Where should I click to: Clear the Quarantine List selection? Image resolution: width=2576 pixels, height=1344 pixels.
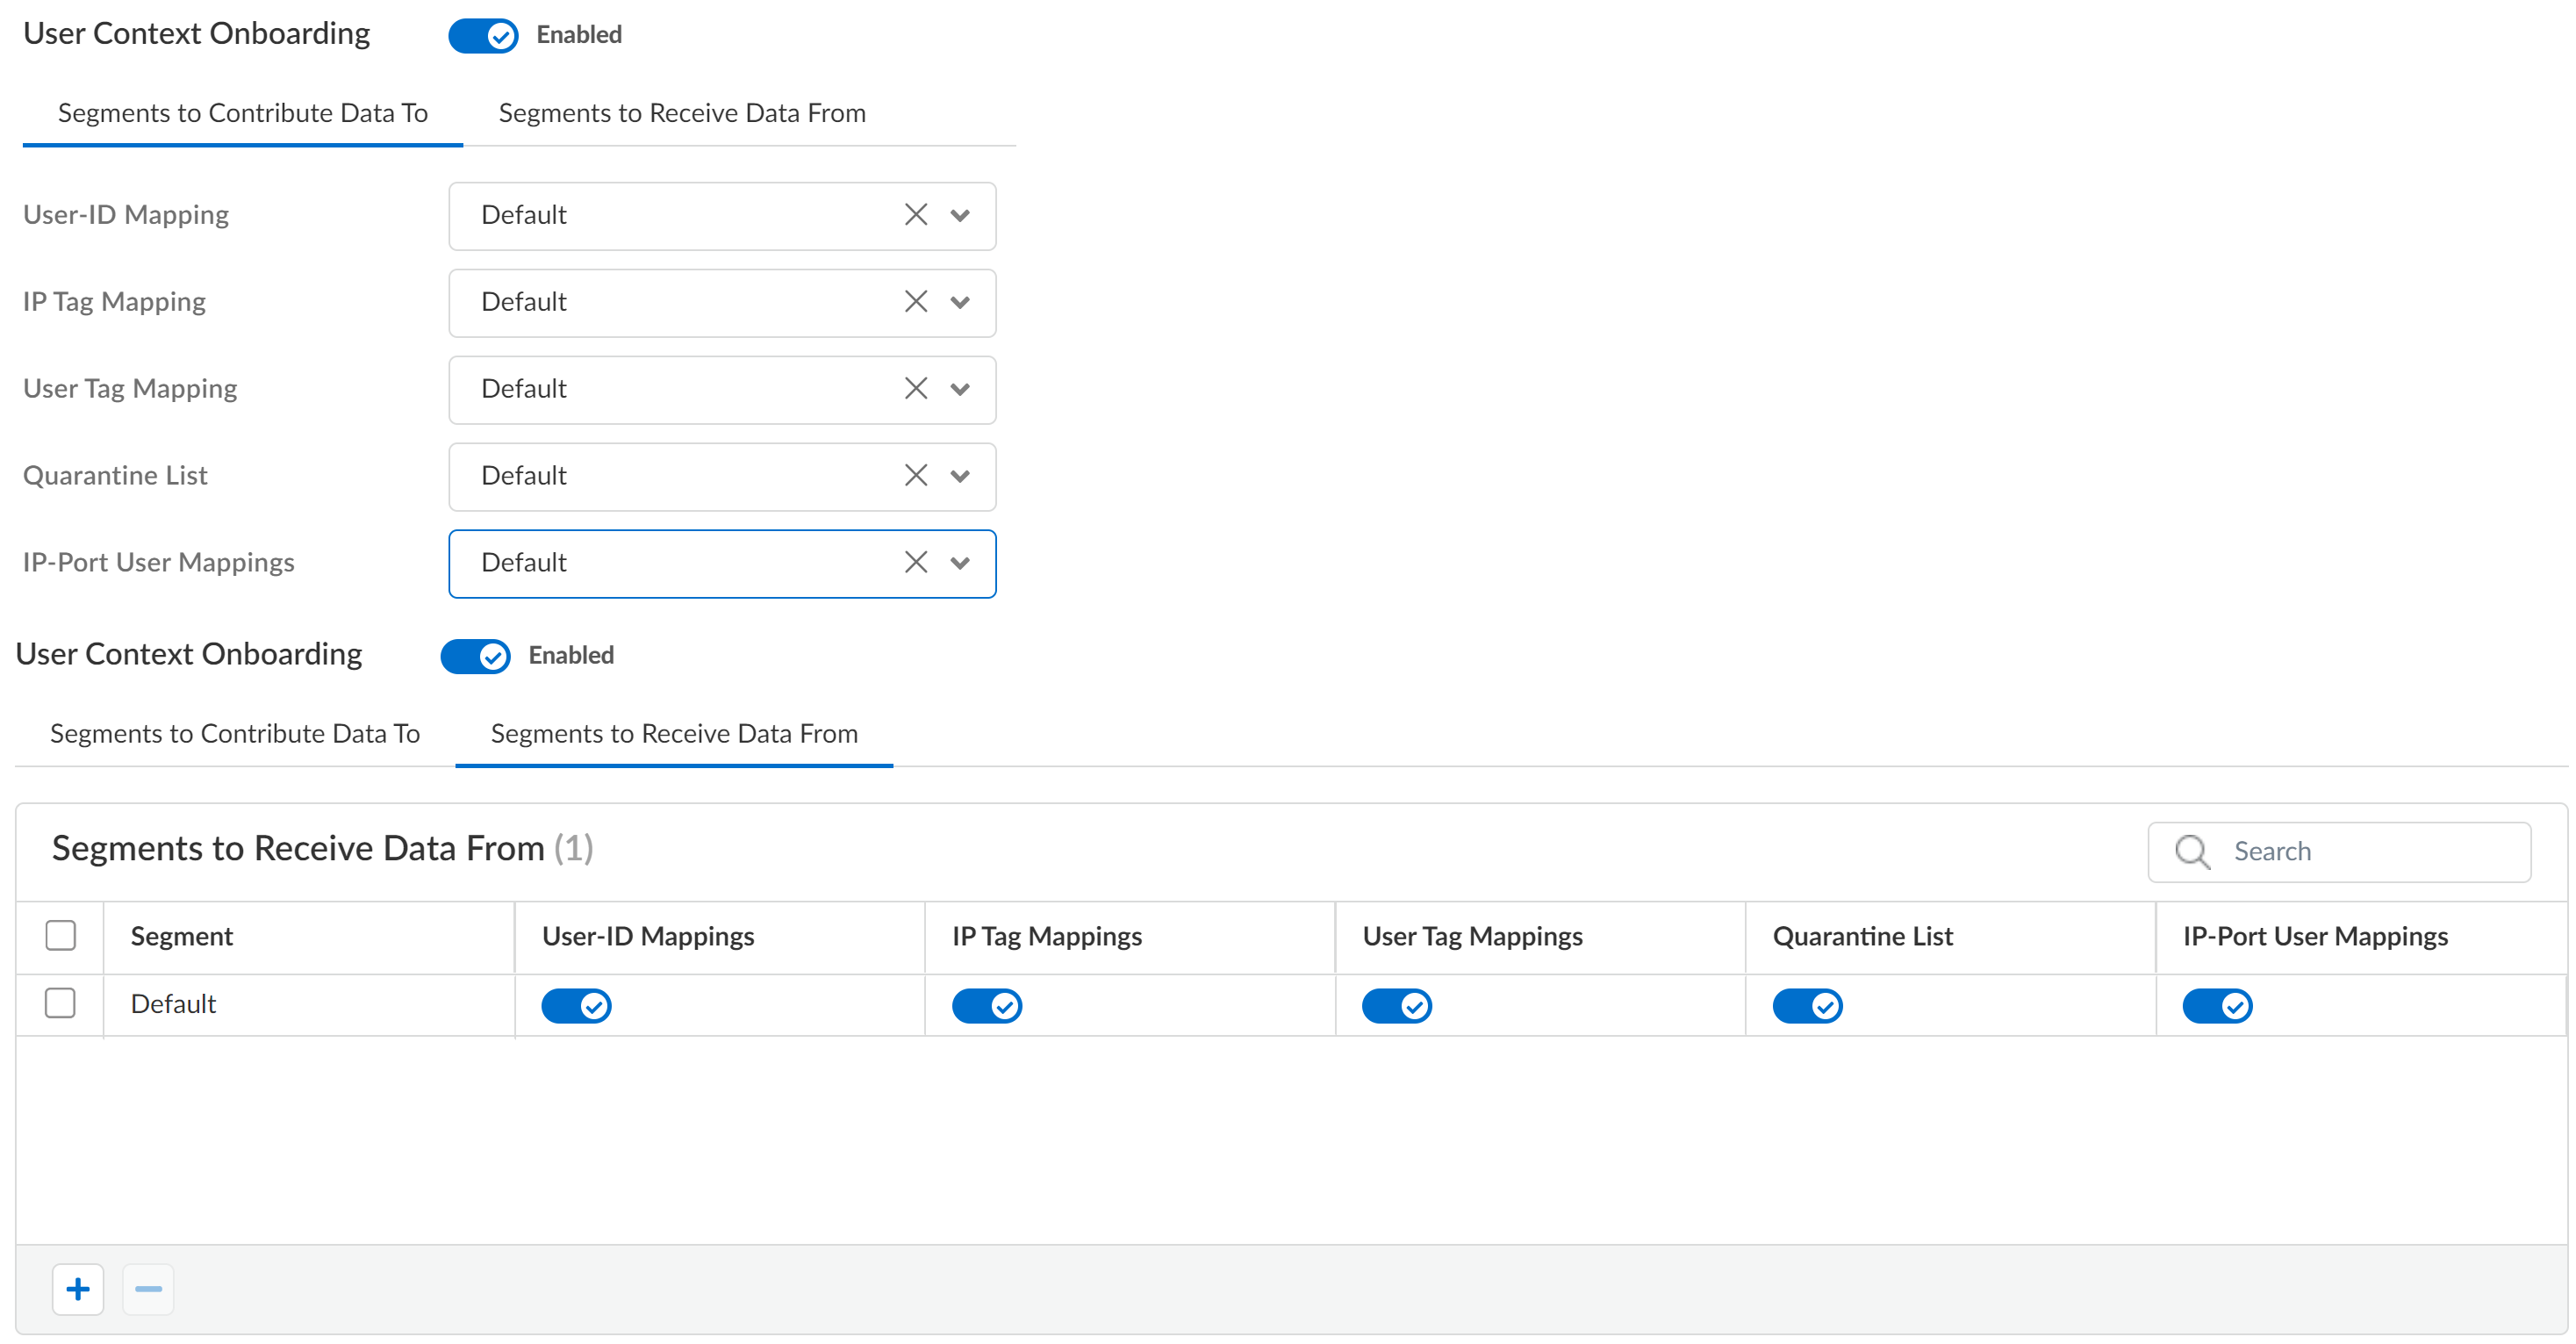coord(915,476)
